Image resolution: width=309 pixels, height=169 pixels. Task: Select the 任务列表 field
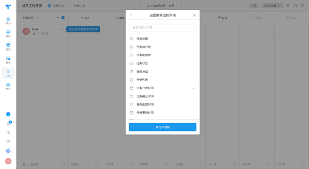(162, 80)
